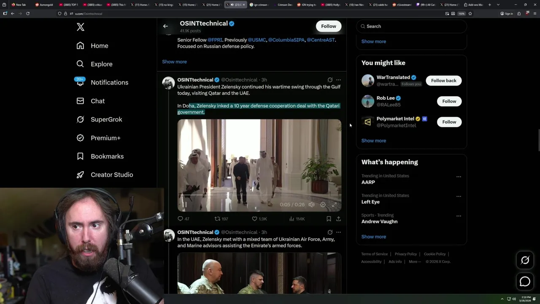Open the UAE advisors post photo
Screen dimensions: 540x304
pos(259,273)
